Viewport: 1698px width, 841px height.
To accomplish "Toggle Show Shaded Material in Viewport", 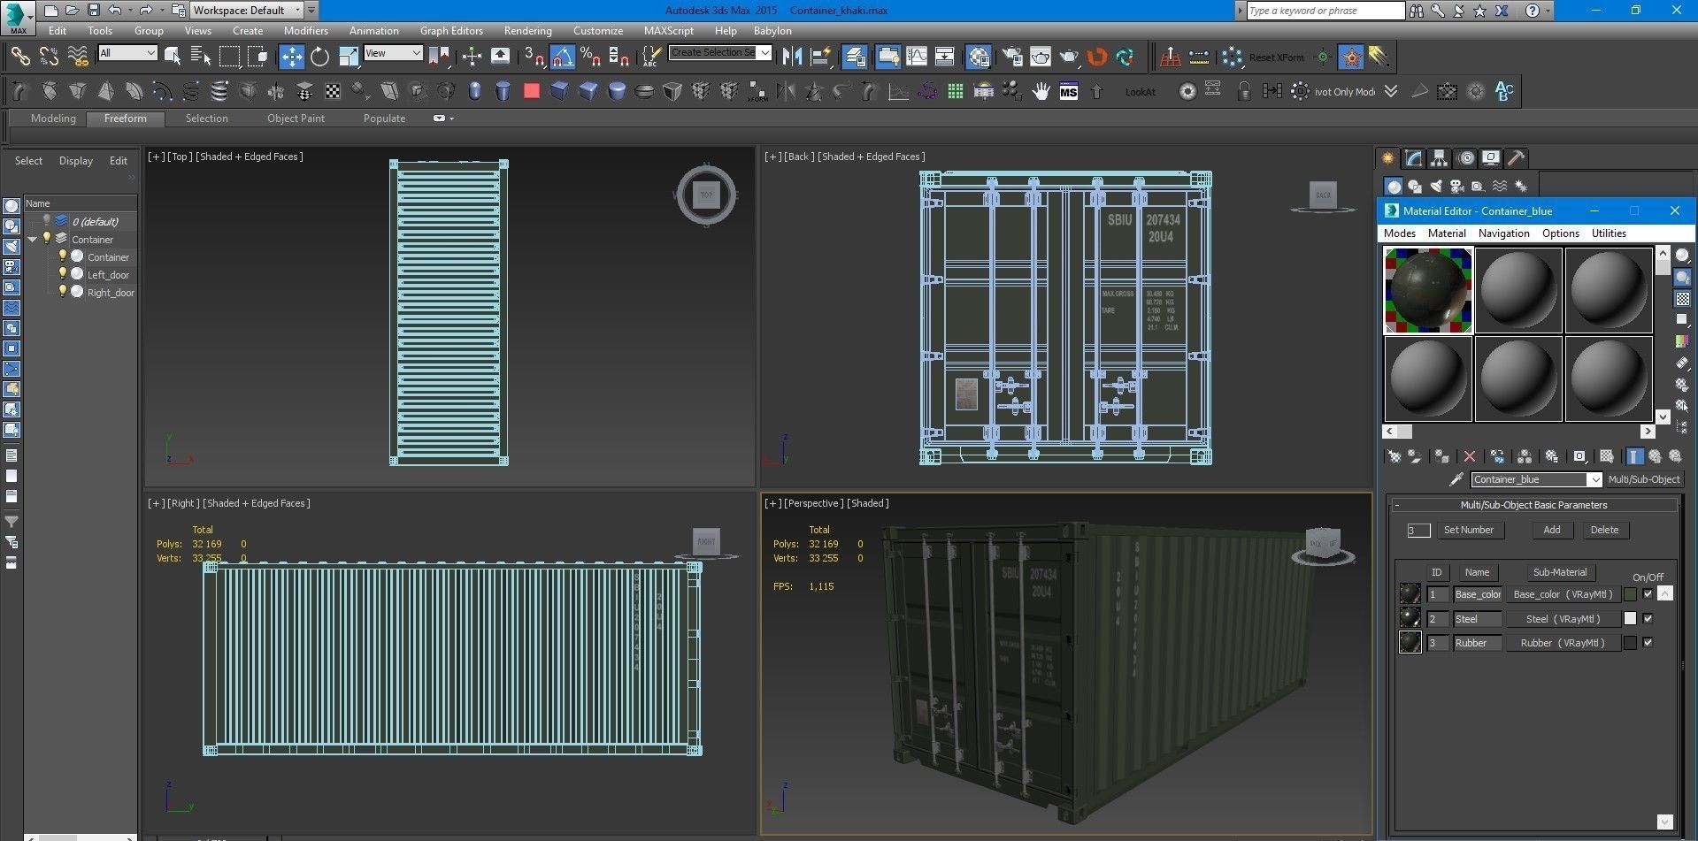I will click(1606, 456).
